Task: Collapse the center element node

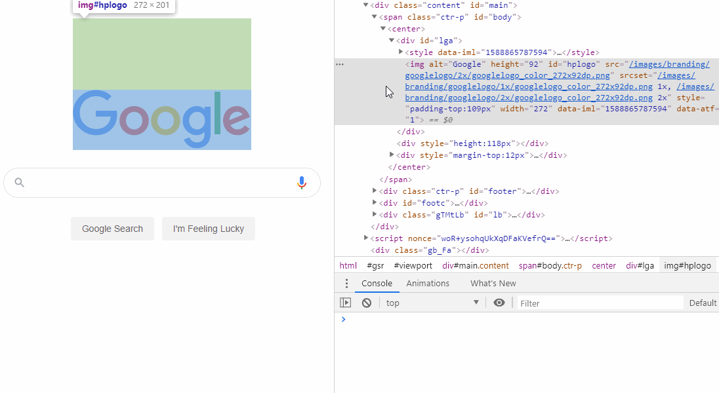Action: click(x=383, y=28)
